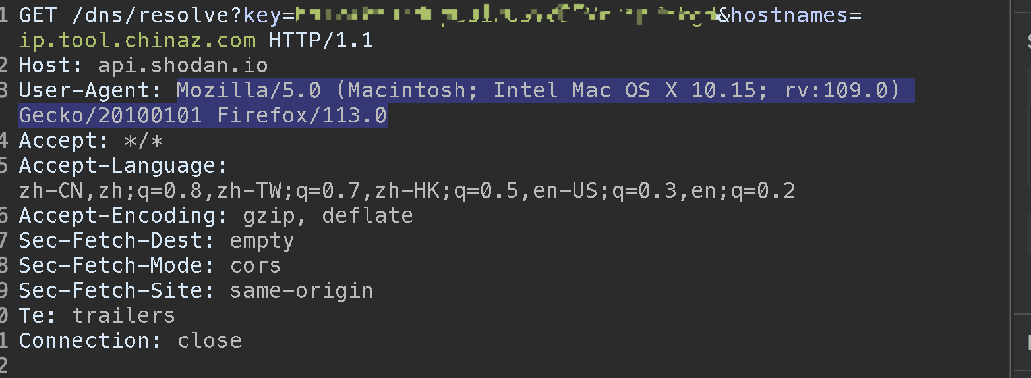Click the Te header's trailers value
This screenshot has height=378, width=1031.
(x=123, y=315)
